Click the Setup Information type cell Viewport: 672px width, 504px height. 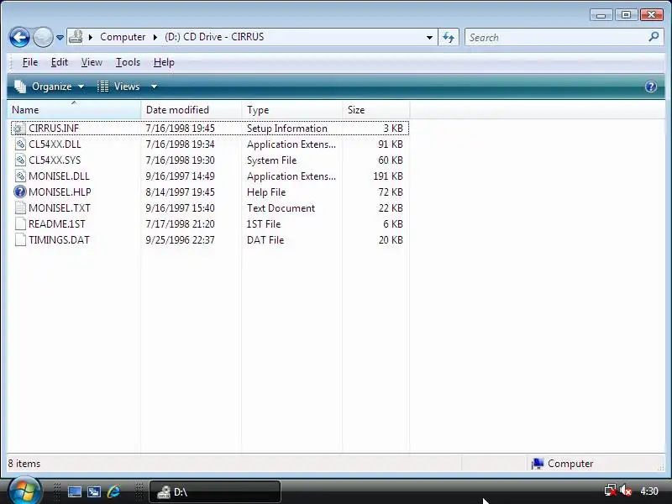click(286, 129)
